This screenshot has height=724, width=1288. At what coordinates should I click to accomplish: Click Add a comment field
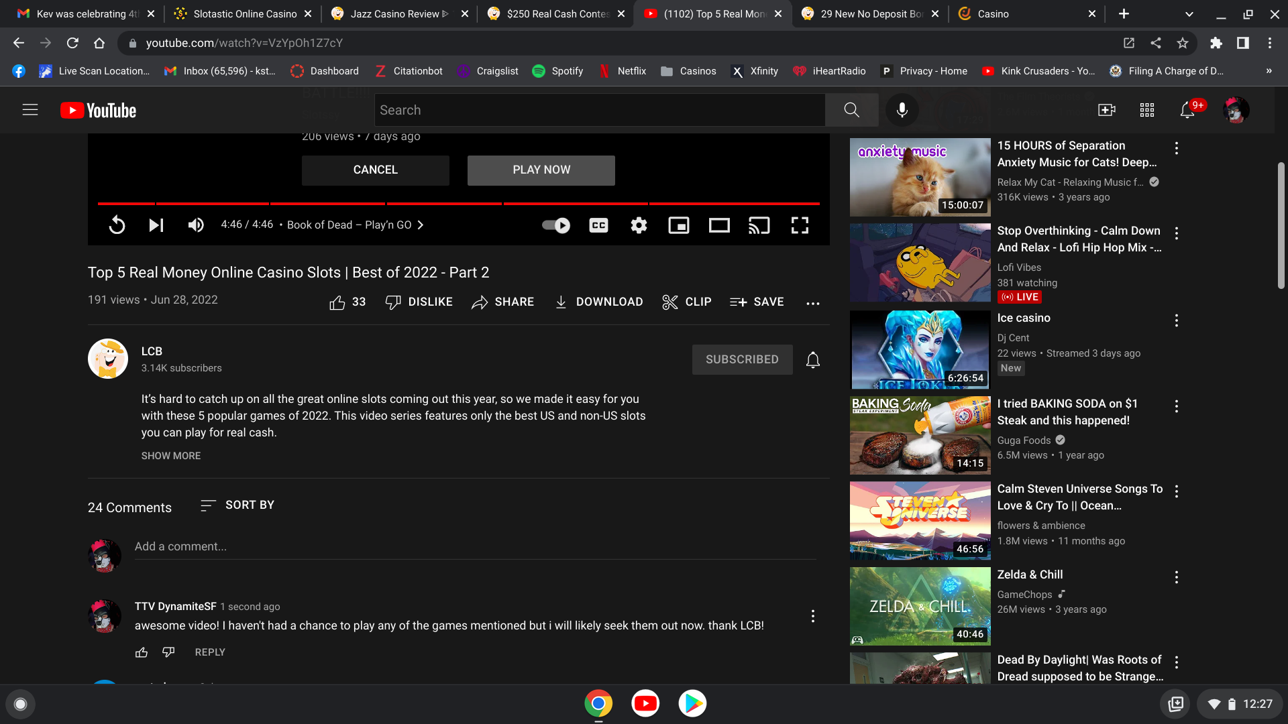click(x=475, y=547)
